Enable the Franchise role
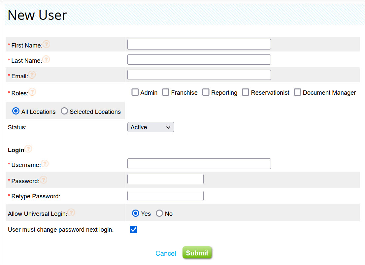365x265 pixels. (x=166, y=92)
